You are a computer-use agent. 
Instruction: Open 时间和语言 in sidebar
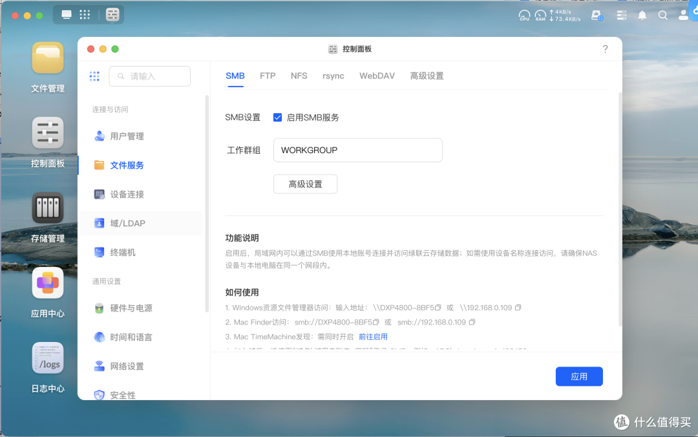pyautogui.click(x=142, y=337)
